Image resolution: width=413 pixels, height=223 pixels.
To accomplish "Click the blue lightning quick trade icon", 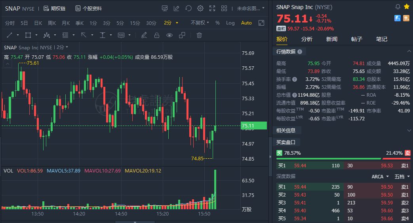I will [398, 18].
